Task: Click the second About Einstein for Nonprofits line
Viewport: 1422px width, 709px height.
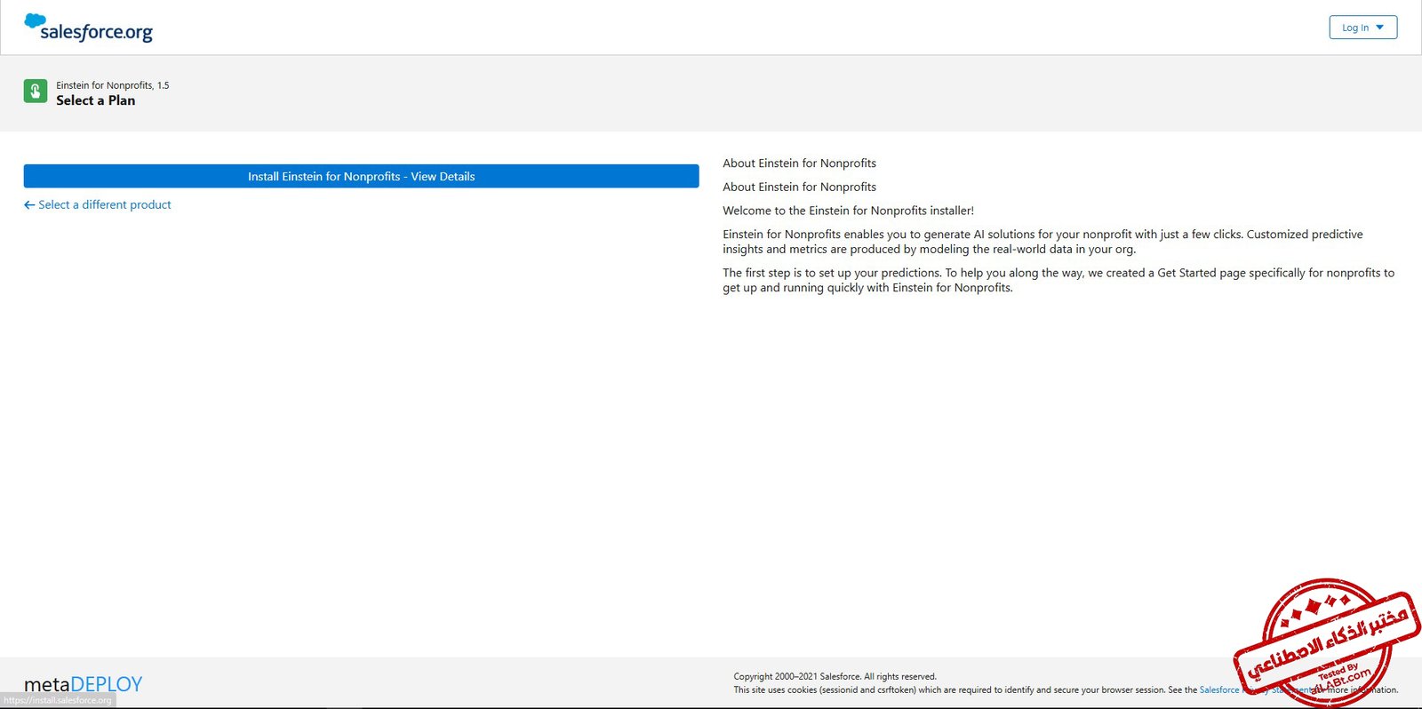Action: tap(799, 187)
